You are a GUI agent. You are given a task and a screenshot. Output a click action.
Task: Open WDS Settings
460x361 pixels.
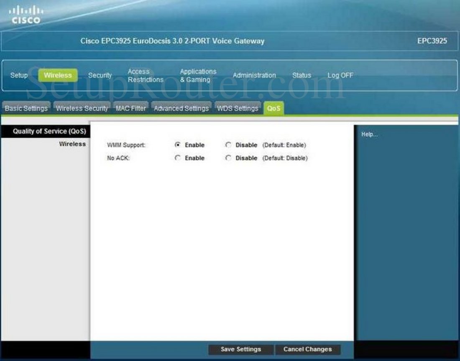pyautogui.click(x=237, y=108)
